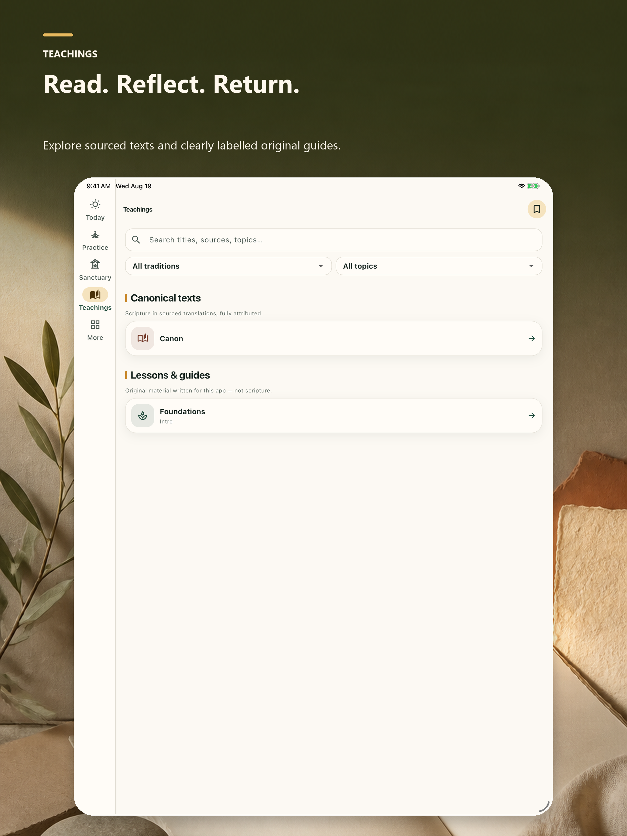
Task: Open the More tab
Action: coord(95,330)
